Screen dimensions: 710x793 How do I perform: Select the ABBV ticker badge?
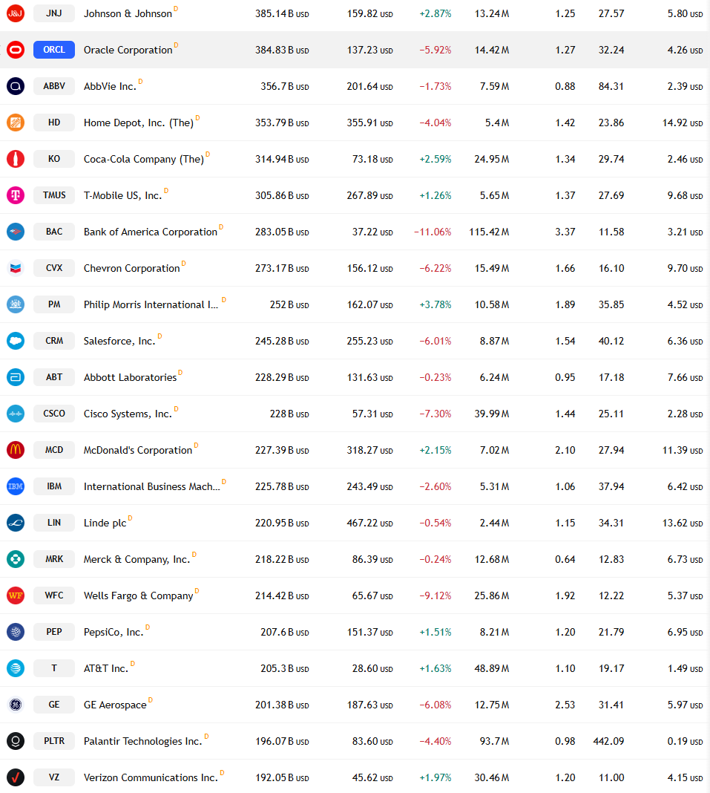pos(54,86)
